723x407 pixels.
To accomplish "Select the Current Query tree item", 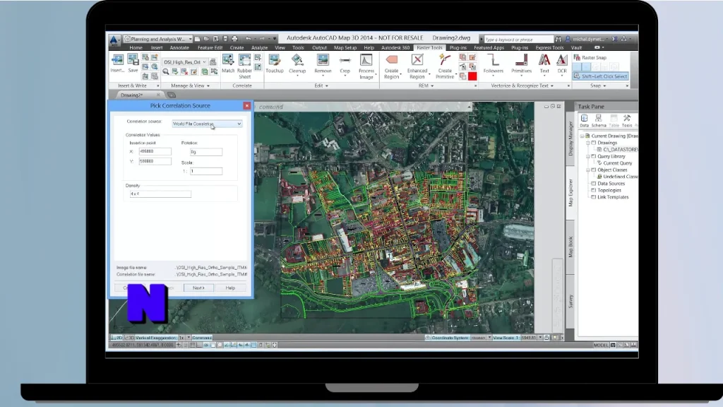I will (x=617, y=163).
